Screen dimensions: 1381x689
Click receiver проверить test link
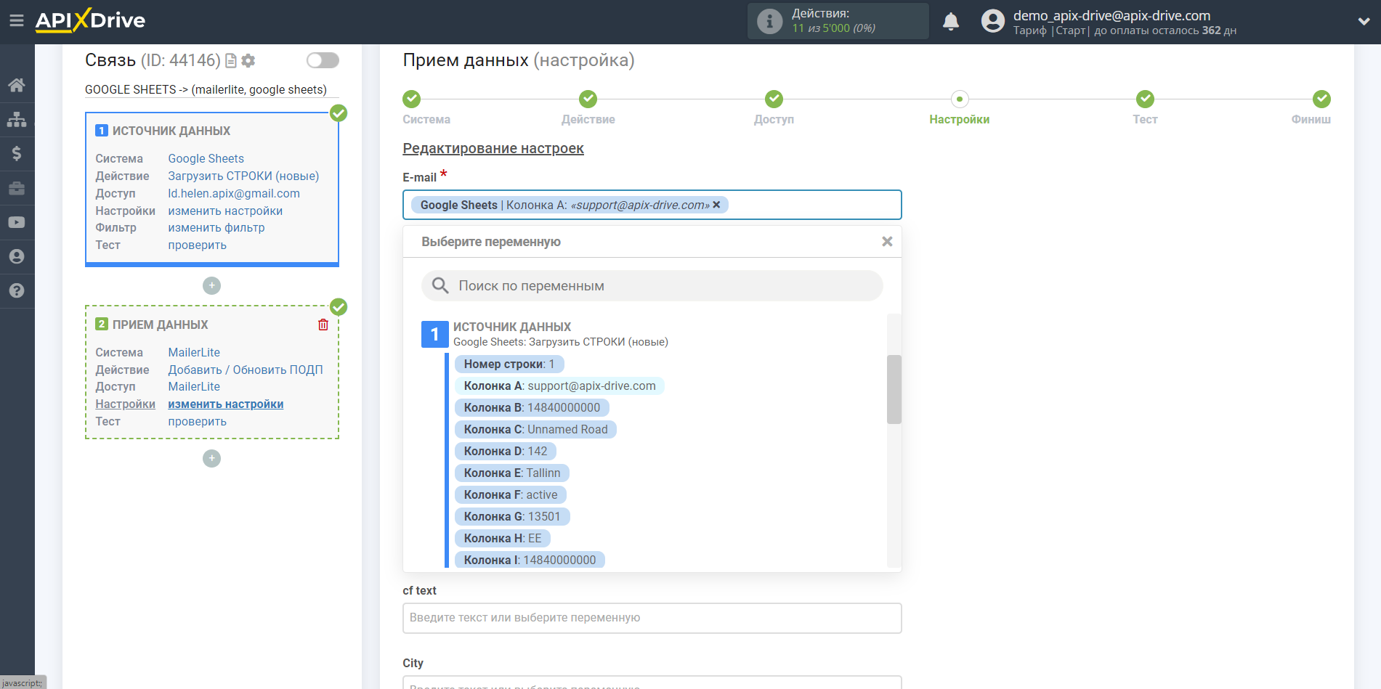click(197, 422)
